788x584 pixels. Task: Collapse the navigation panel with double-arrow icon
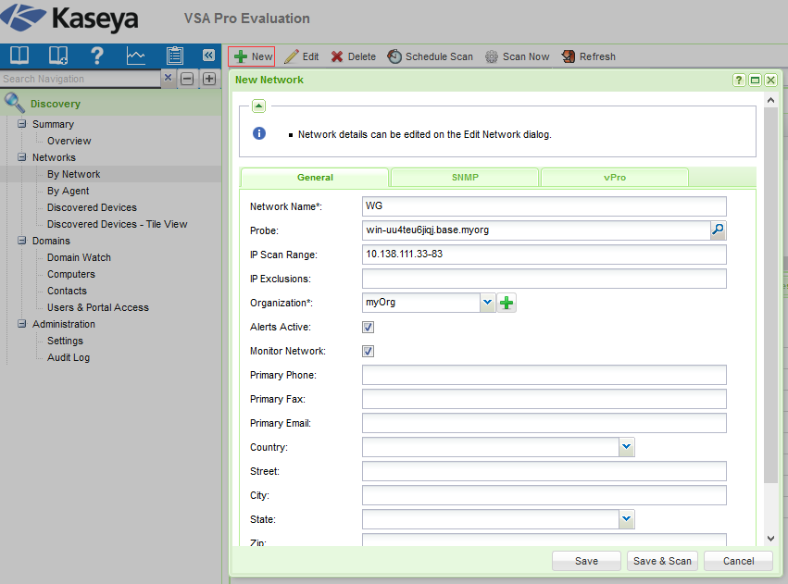[208, 56]
